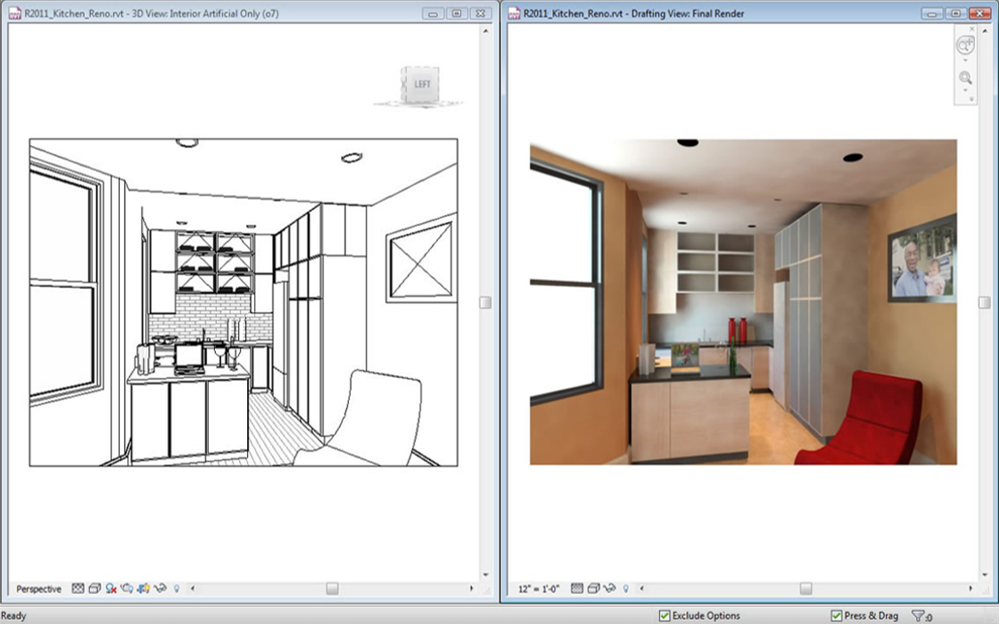Toggle the Press & Drag checkbox
Image resolution: width=999 pixels, height=624 pixels.
point(837,615)
